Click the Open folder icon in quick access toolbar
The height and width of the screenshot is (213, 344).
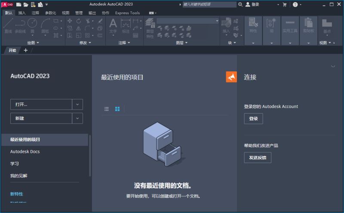coord(26,4)
